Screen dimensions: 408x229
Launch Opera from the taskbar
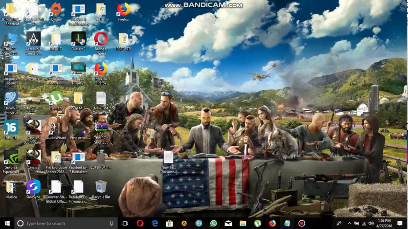(x=140, y=223)
